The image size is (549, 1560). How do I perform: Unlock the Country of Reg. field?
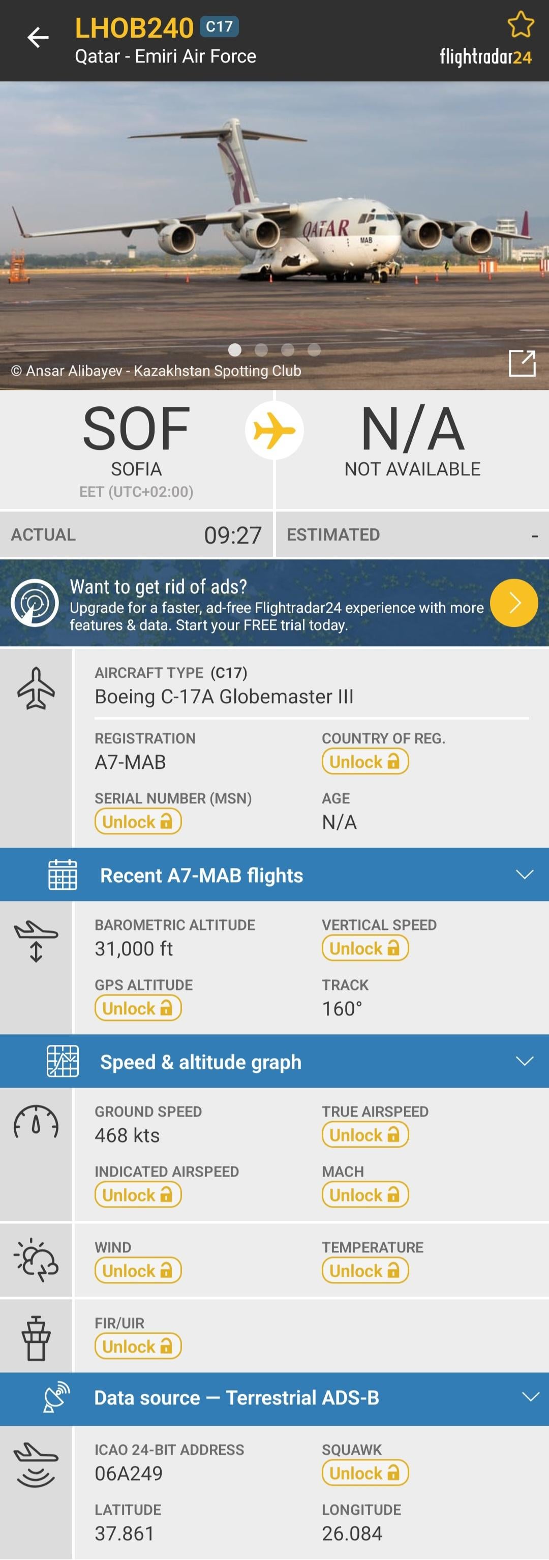click(365, 761)
